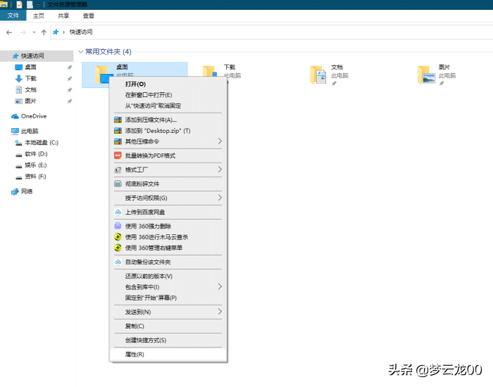Select 文档 in the navigation pane
This screenshot has width=493, height=387.
click(x=30, y=89)
